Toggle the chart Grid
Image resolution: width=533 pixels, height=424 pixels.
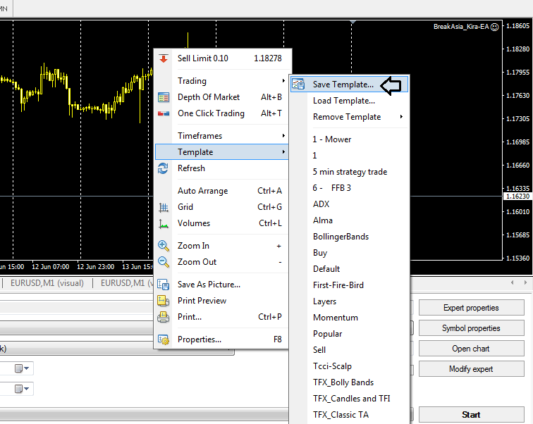(187, 207)
